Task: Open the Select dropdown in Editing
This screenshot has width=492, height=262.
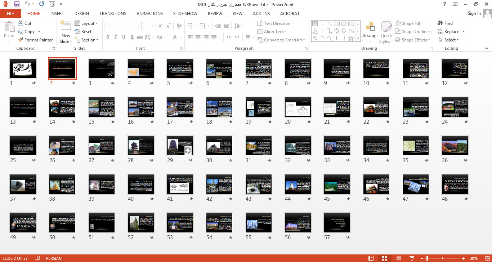Action: 449,40
